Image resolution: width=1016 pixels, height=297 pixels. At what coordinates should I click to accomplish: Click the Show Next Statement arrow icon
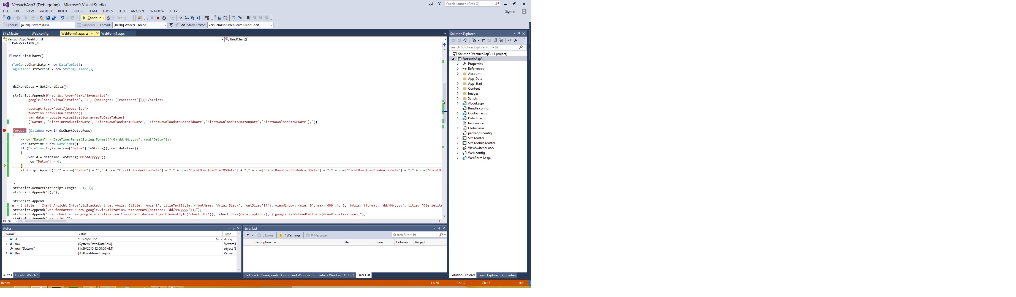click(180, 18)
